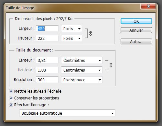Toggle Mettre les styles à l'échelle checkbox
The image size is (162, 126).
(11, 91)
